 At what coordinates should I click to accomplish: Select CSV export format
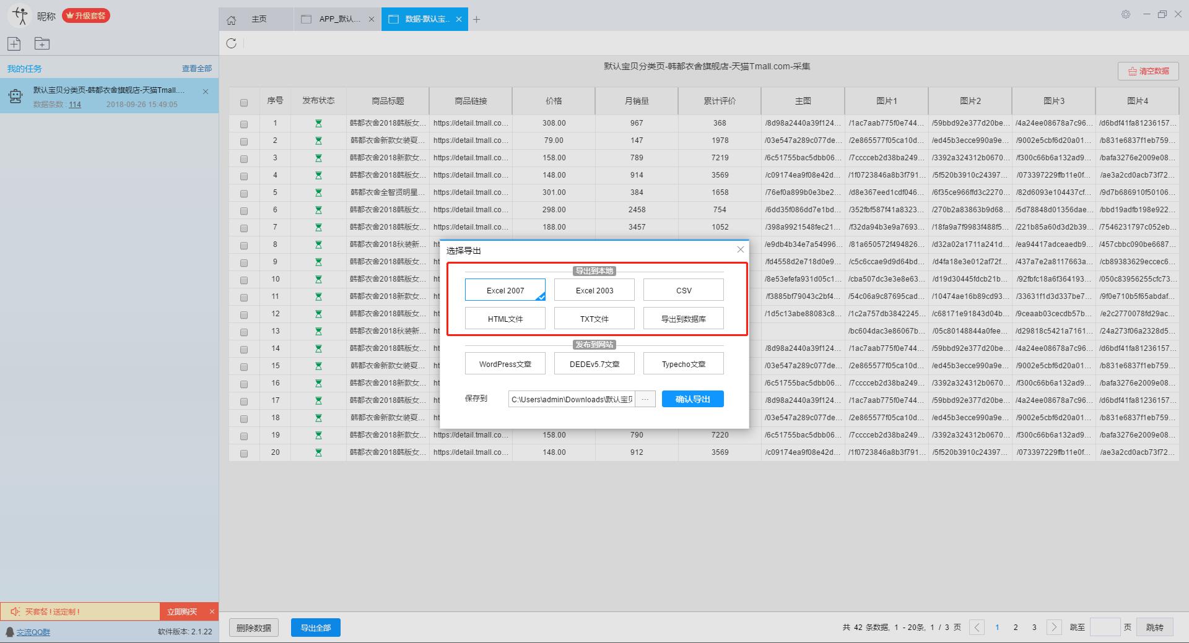(x=684, y=290)
